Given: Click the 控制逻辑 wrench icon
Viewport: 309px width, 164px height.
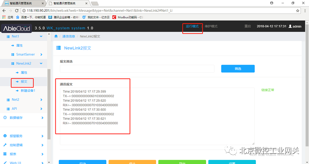Looking at the screenshot, I should (5, 145).
